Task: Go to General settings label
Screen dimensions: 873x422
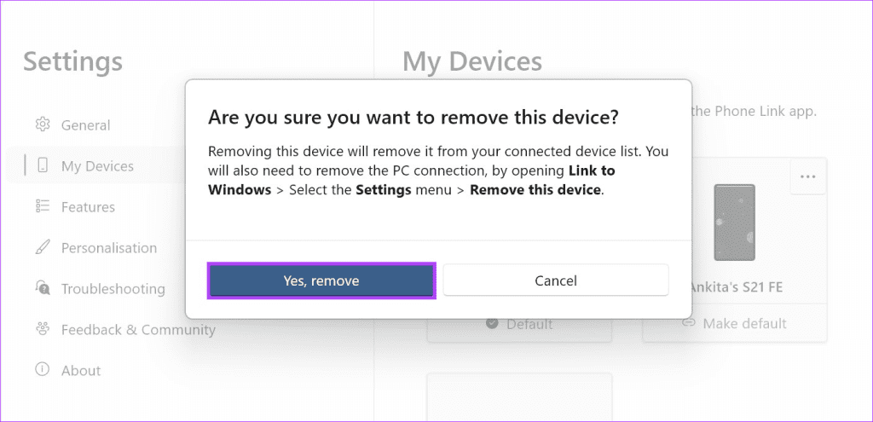Action: (86, 124)
